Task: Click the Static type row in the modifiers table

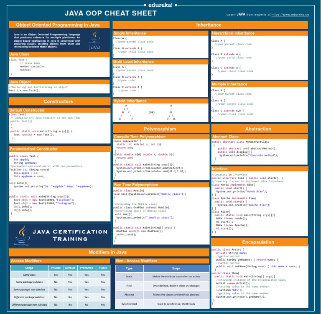Action: pyautogui.click(x=162, y=276)
